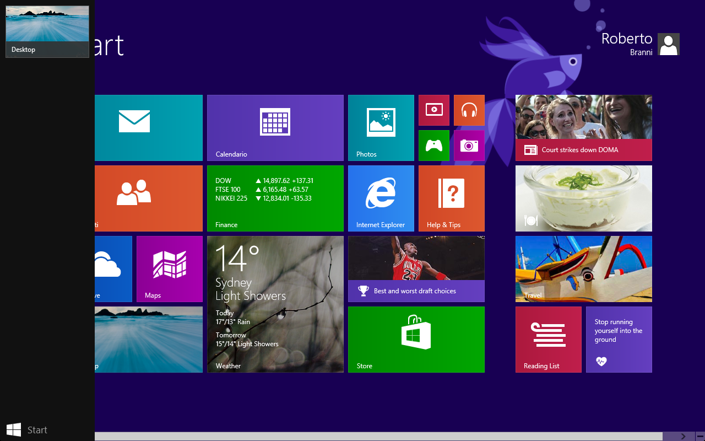Screen dimensions: 705x441
Task: Open the Maps tile
Action: pyautogui.click(x=170, y=269)
